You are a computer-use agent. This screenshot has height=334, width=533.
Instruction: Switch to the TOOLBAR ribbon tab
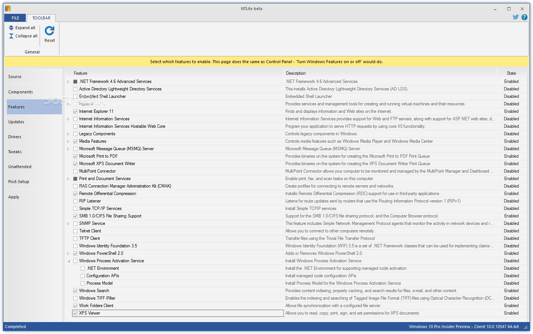point(41,18)
